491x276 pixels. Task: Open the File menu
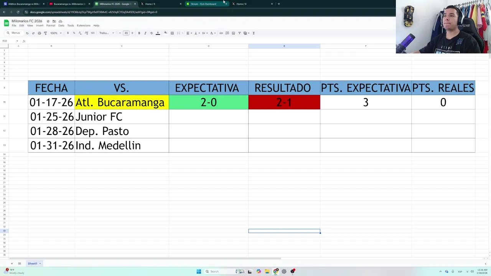coord(14,26)
